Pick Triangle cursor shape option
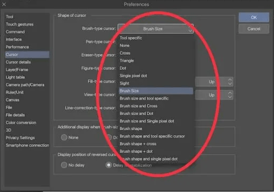 [156, 61]
